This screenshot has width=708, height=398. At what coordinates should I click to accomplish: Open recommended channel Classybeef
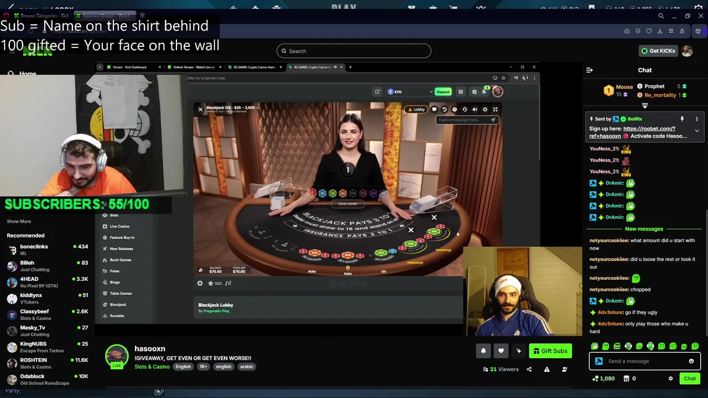pyautogui.click(x=47, y=315)
